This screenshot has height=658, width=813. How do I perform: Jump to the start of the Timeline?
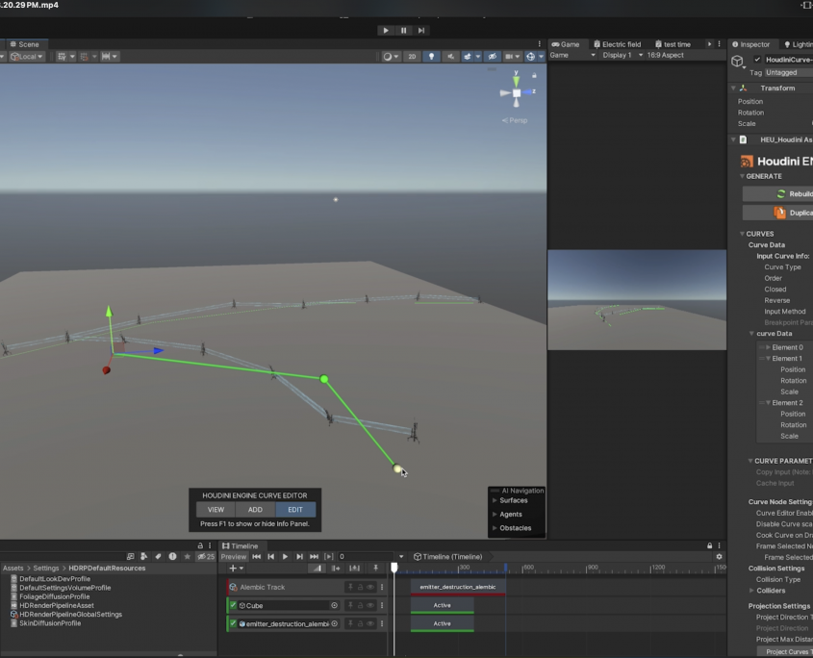pos(256,557)
